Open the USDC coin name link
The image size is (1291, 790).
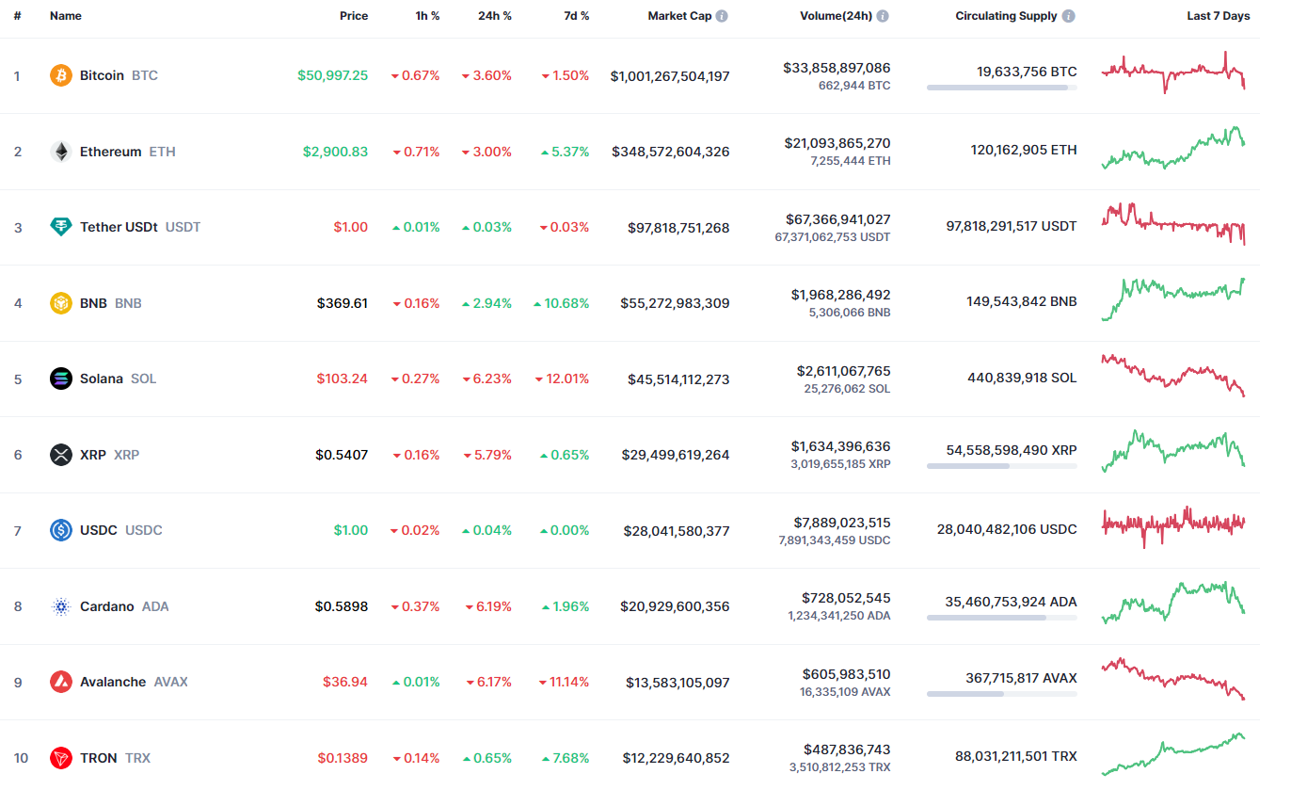[x=99, y=530]
